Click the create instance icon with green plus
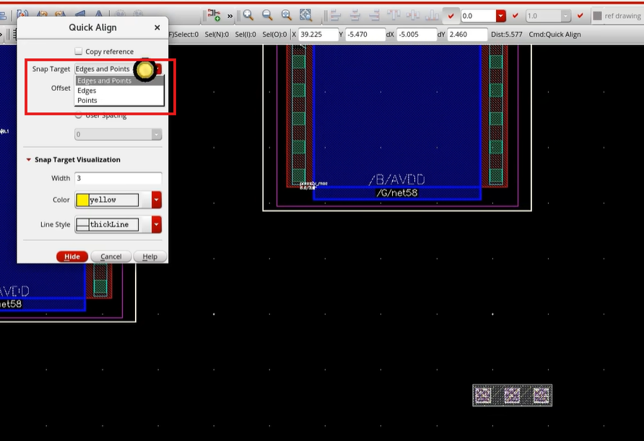The width and height of the screenshot is (644, 441). click(x=214, y=16)
